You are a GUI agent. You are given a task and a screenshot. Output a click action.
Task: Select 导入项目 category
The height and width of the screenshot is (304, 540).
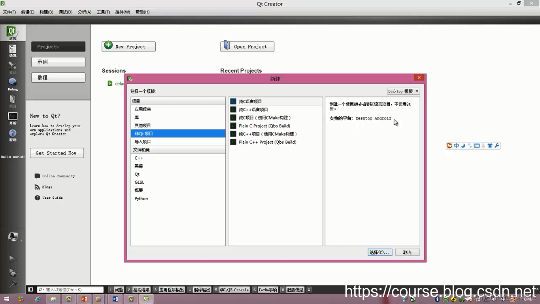pos(178,142)
